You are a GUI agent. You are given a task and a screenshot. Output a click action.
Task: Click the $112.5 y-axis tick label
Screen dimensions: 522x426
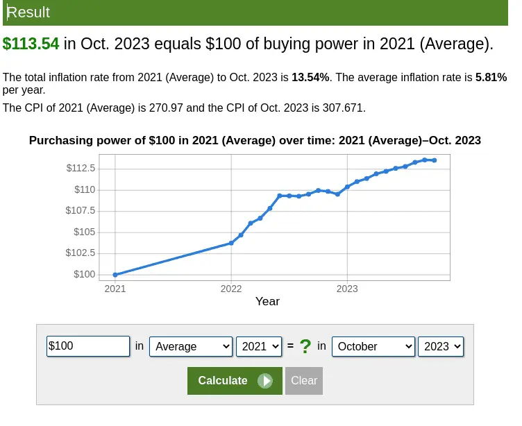coord(81,169)
